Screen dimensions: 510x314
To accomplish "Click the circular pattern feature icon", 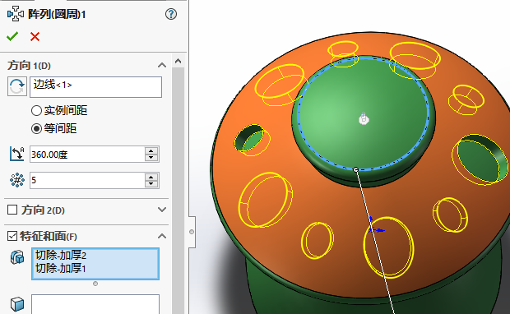I will (15, 14).
